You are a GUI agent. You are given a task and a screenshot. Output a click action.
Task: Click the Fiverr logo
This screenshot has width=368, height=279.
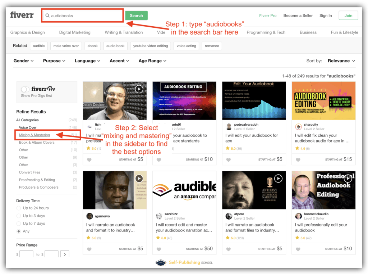[x=22, y=15]
